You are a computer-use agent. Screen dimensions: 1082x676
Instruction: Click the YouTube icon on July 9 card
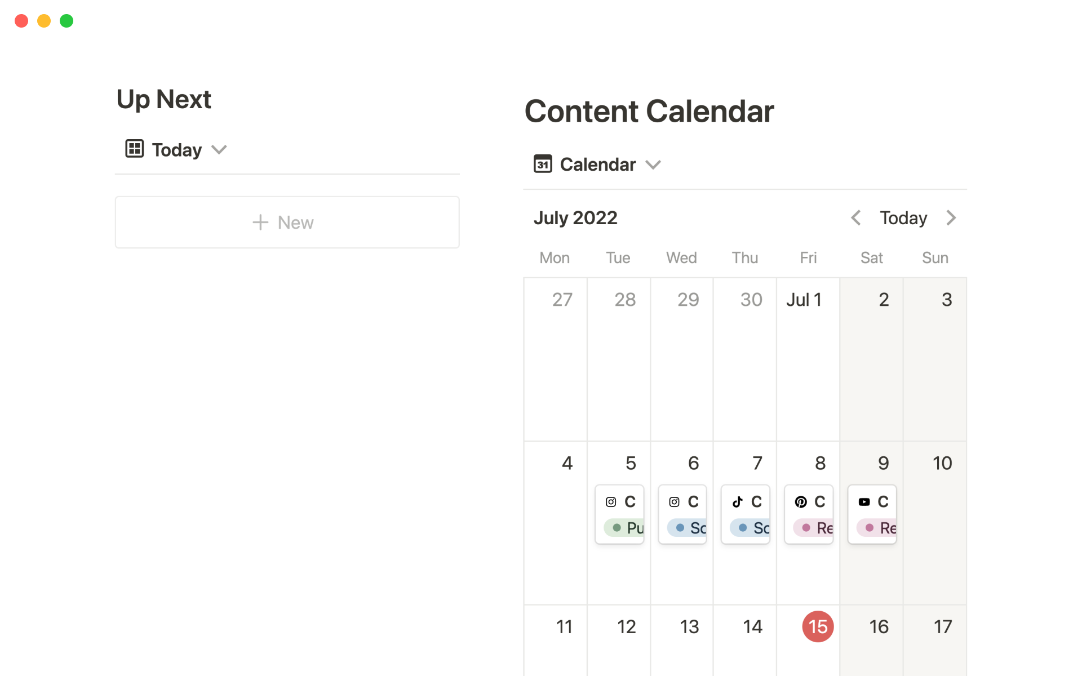coord(864,501)
